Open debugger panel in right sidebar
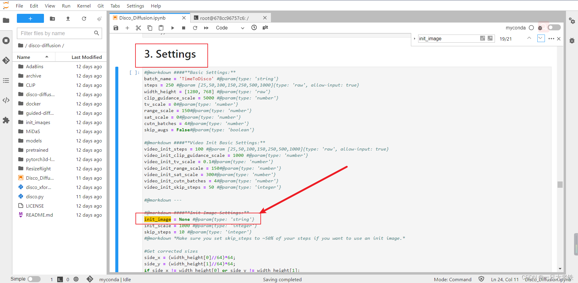This screenshot has height=283, width=578. [572, 41]
